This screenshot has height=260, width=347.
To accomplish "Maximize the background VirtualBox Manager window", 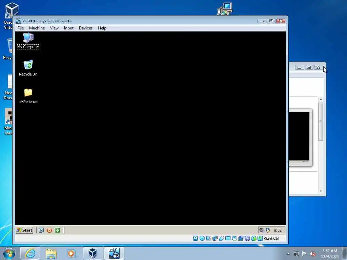I will (309, 67).
